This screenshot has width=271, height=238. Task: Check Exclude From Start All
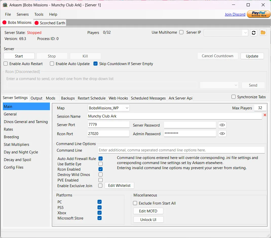135,203
